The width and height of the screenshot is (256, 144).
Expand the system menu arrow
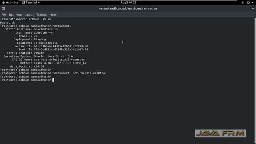click(252, 2)
